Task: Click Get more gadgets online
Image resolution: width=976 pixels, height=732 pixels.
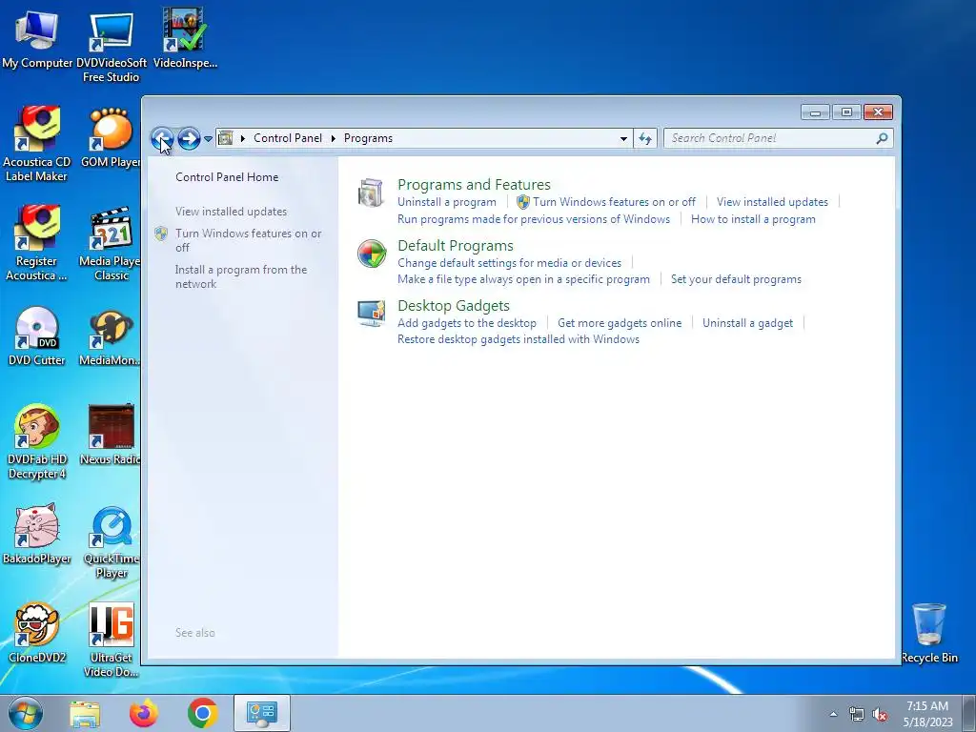Action: pyautogui.click(x=620, y=323)
